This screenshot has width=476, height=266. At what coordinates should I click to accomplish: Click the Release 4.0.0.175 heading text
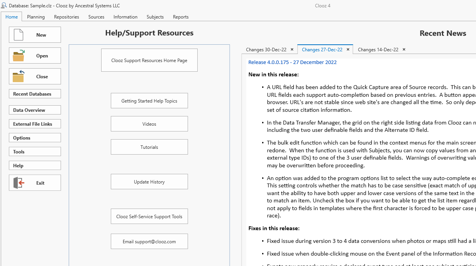click(x=292, y=62)
